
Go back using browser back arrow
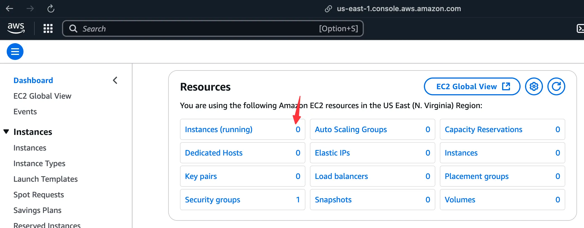[10, 9]
